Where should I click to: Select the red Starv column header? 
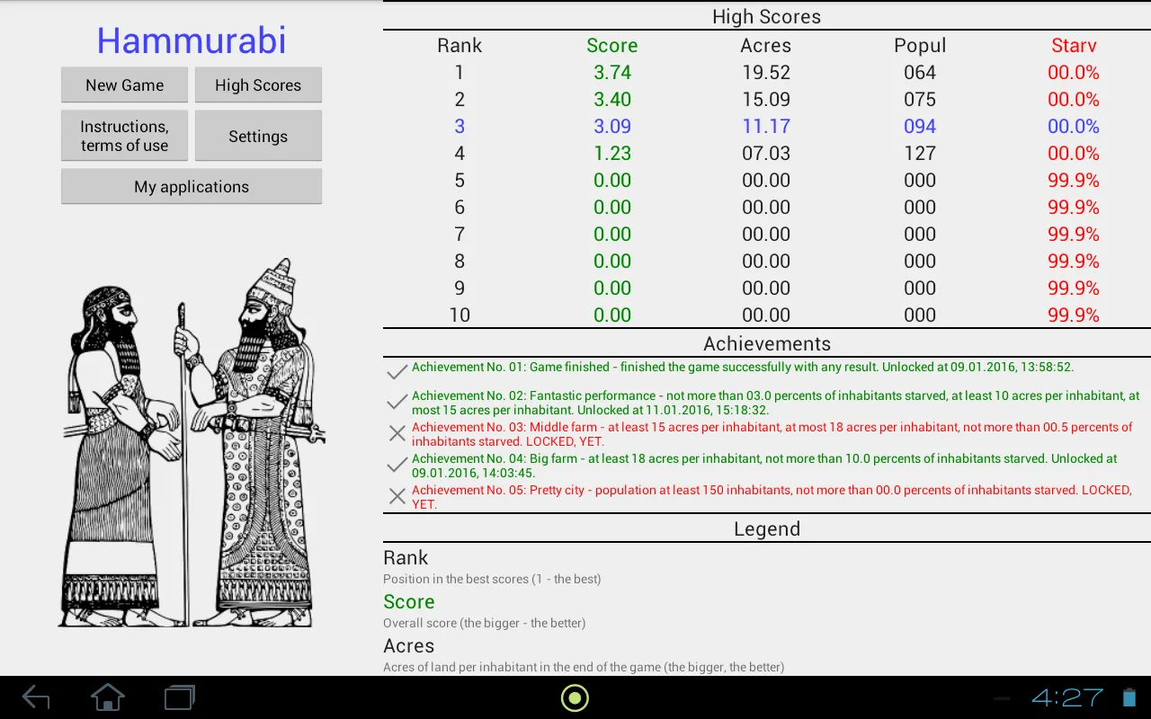tap(1074, 46)
